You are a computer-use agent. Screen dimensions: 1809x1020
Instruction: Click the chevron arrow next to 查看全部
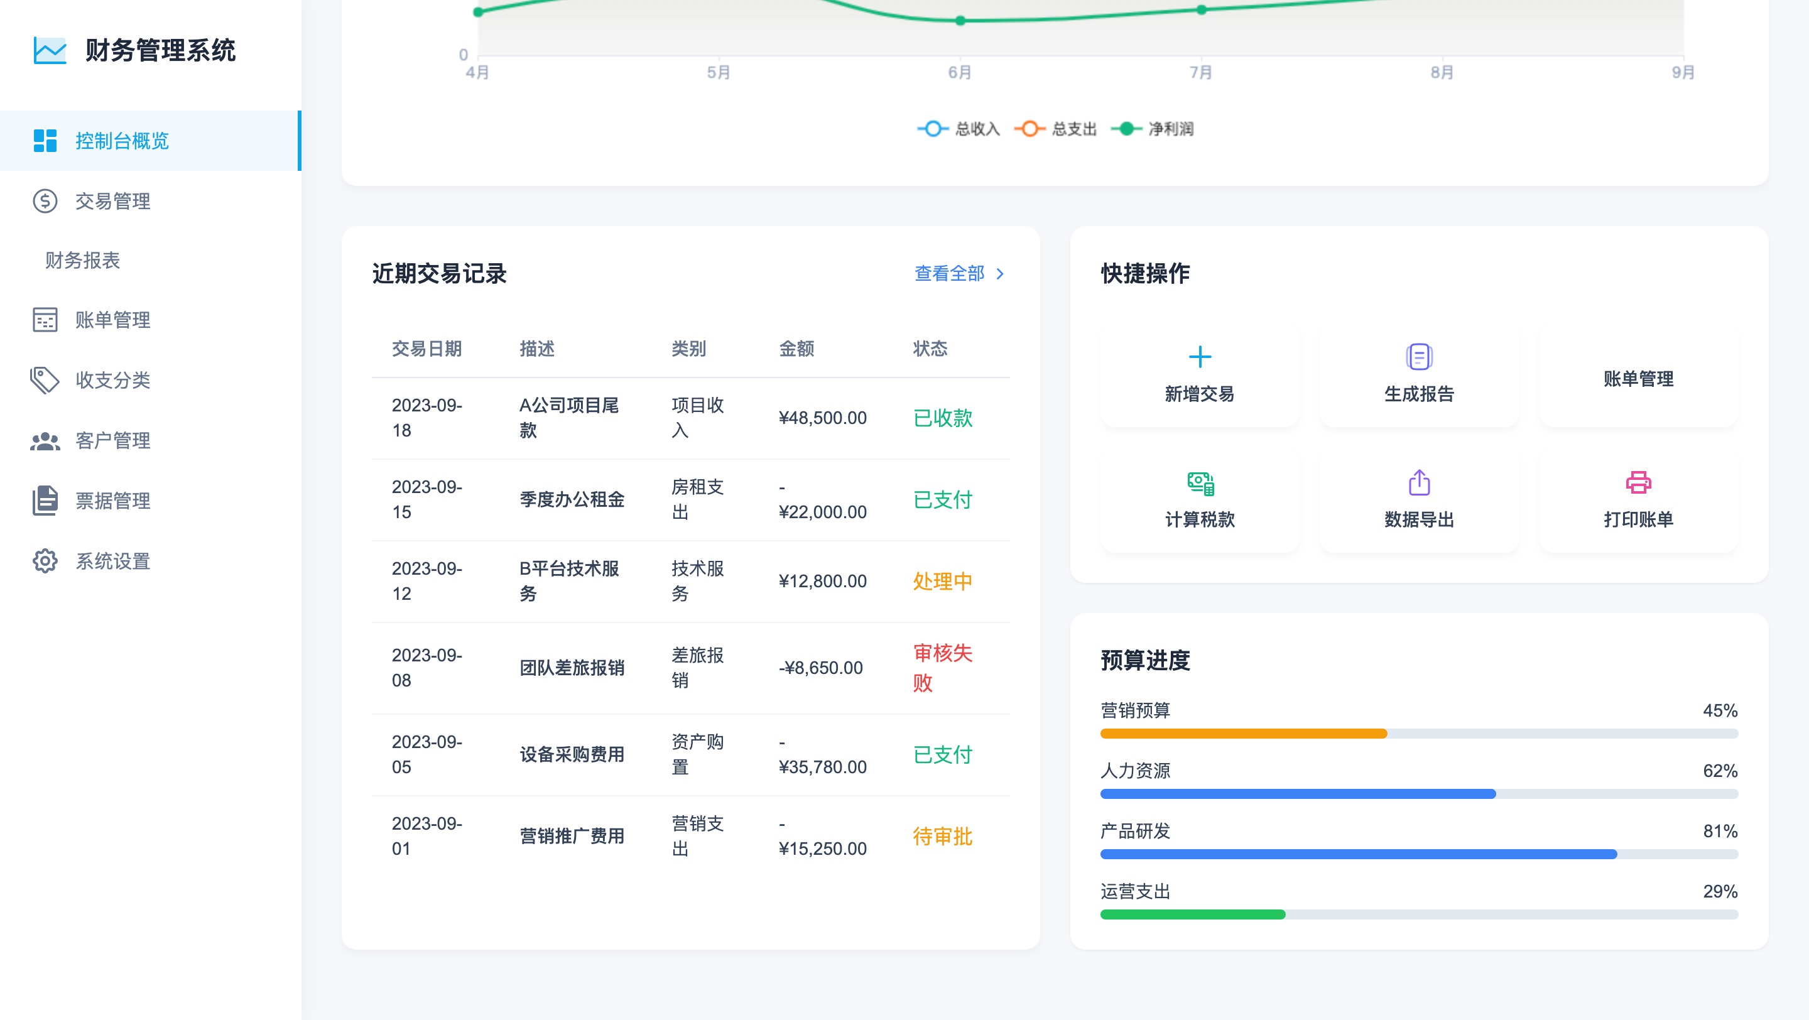pos(1000,274)
